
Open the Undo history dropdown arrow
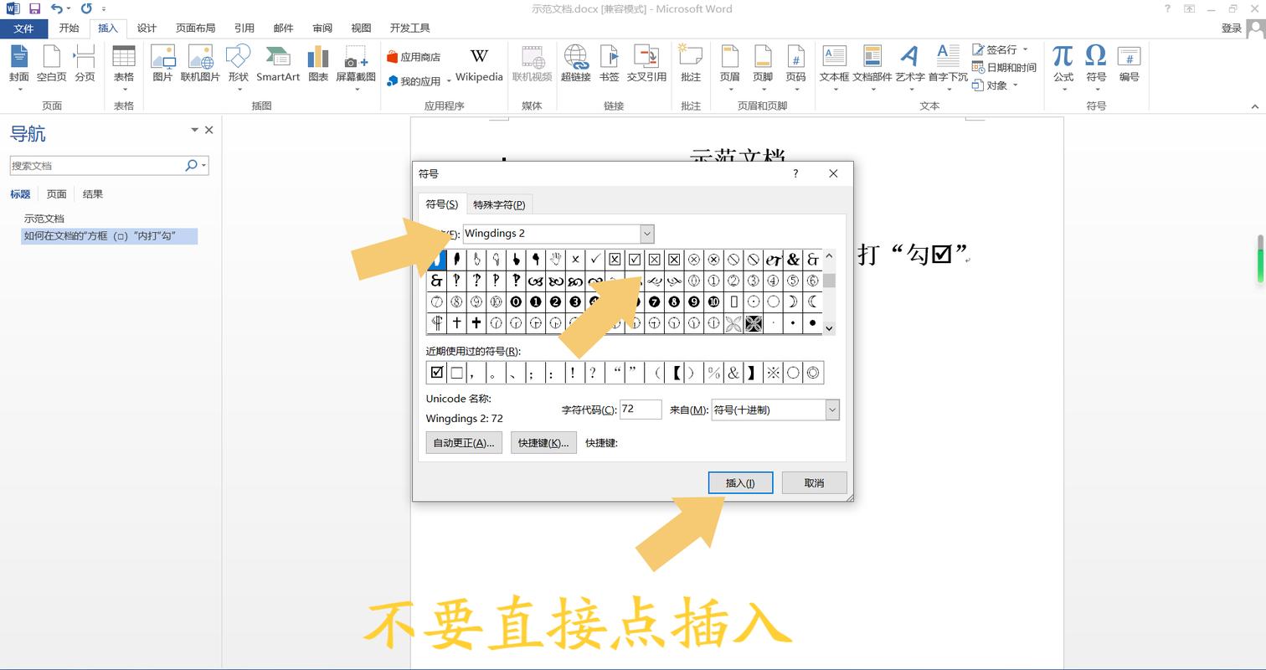click(x=69, y=8)
